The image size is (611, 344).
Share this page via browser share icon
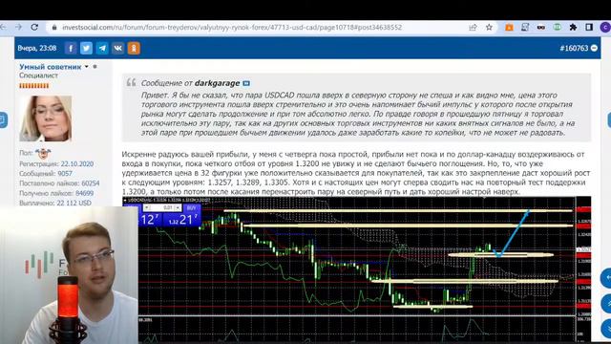pyautogui.click(x=473, y=28)
